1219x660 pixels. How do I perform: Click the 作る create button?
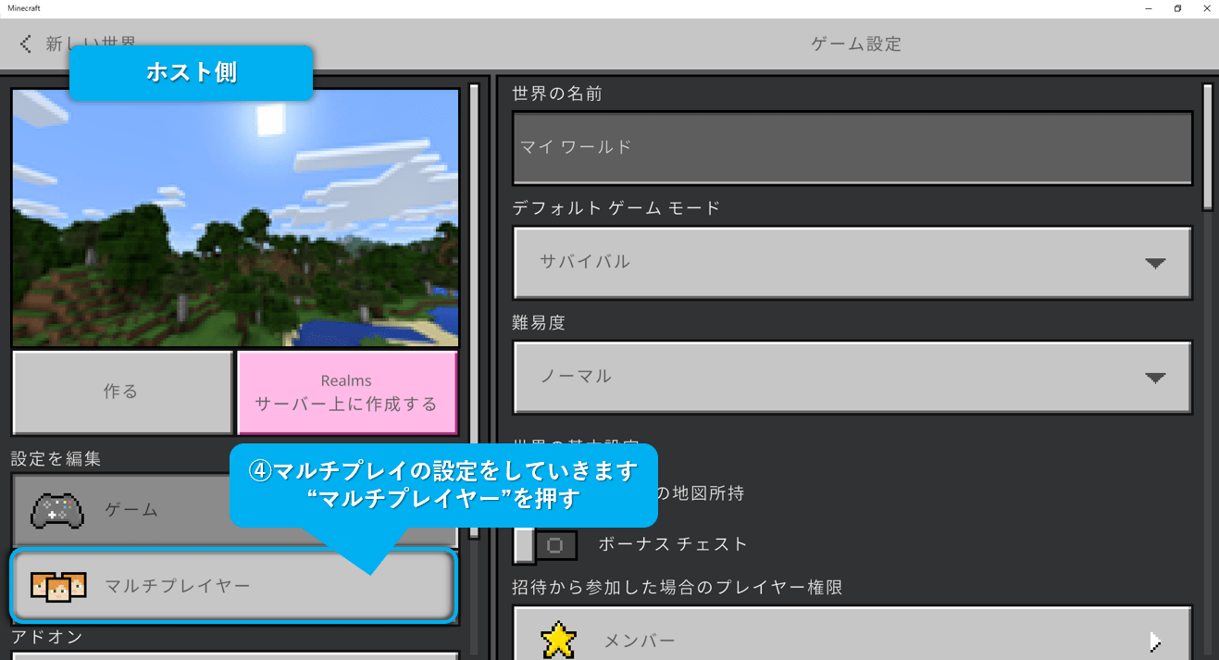[122, 392]
